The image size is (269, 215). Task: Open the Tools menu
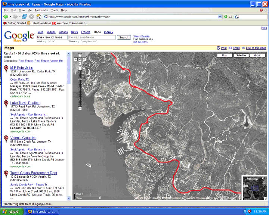(55, 10)
